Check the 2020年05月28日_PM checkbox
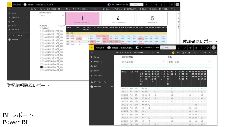Viewport: 227px width, 127px height. click(41, 40)
